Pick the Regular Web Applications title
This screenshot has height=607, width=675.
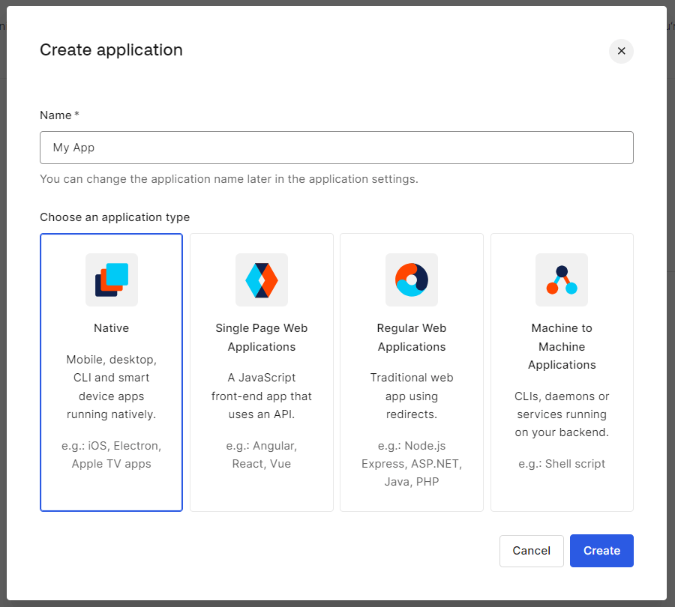[x=412, y=337]
